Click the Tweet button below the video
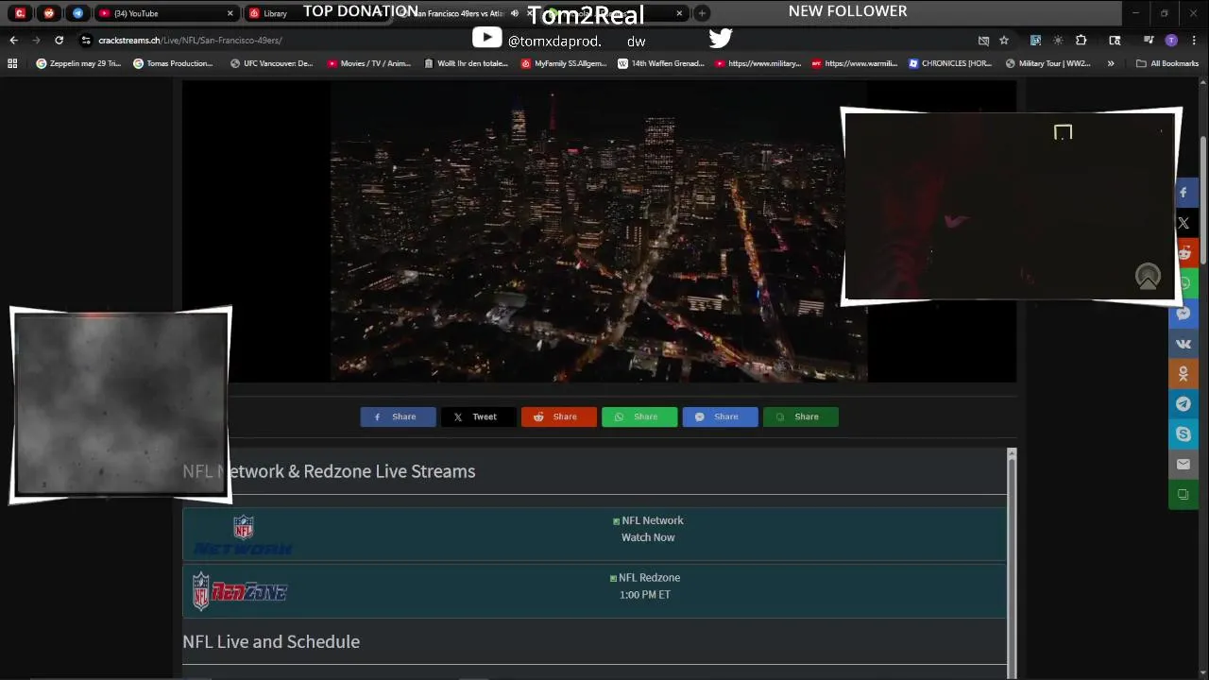Viewport: 1209px width, 680px height. [x=478, y=416]
